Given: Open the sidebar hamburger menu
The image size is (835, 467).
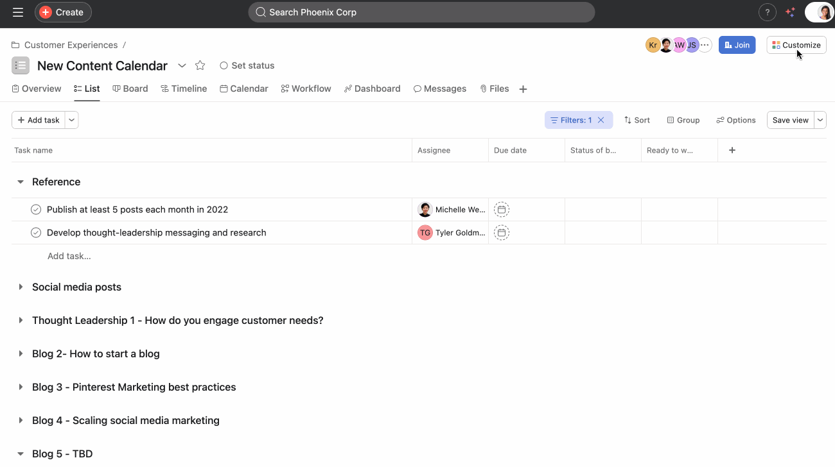Looking at the screenshot, I should (x=17, y=12).
